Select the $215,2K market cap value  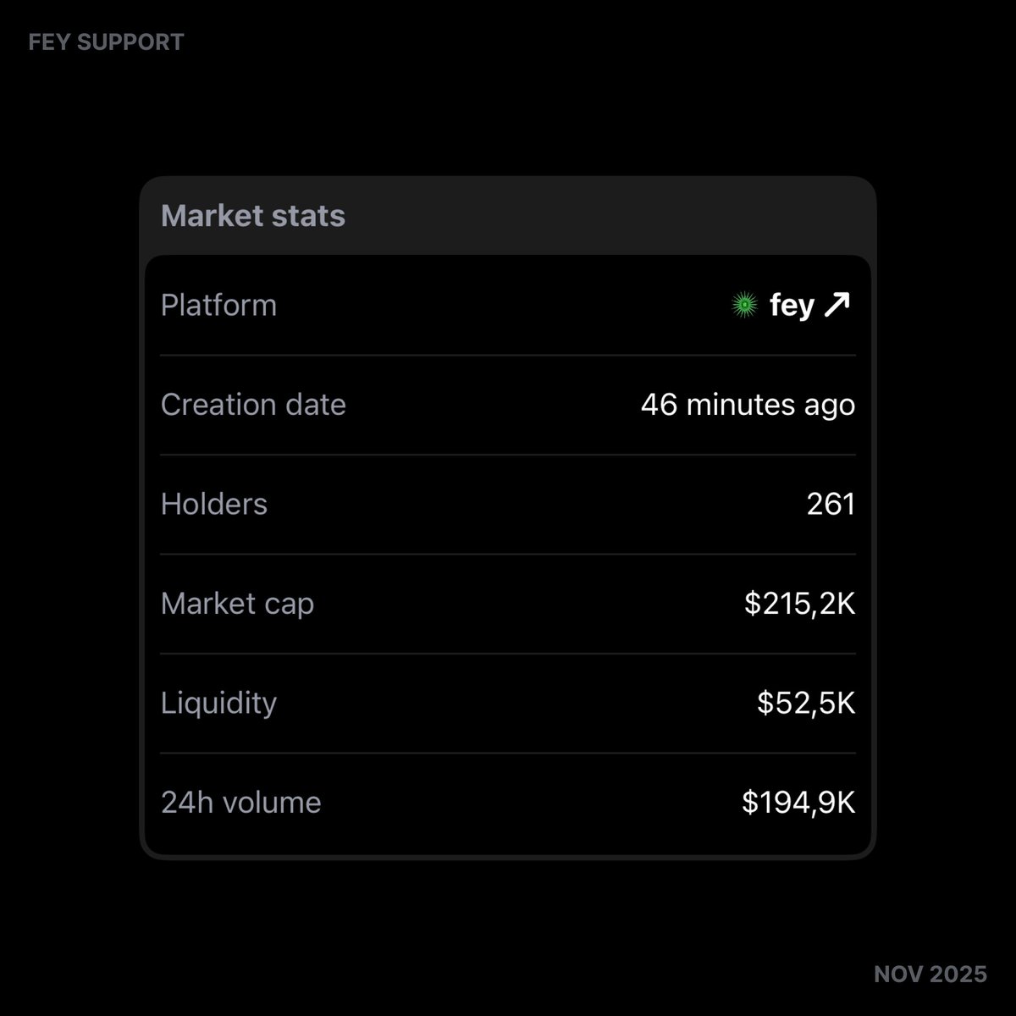pos(800,604)
